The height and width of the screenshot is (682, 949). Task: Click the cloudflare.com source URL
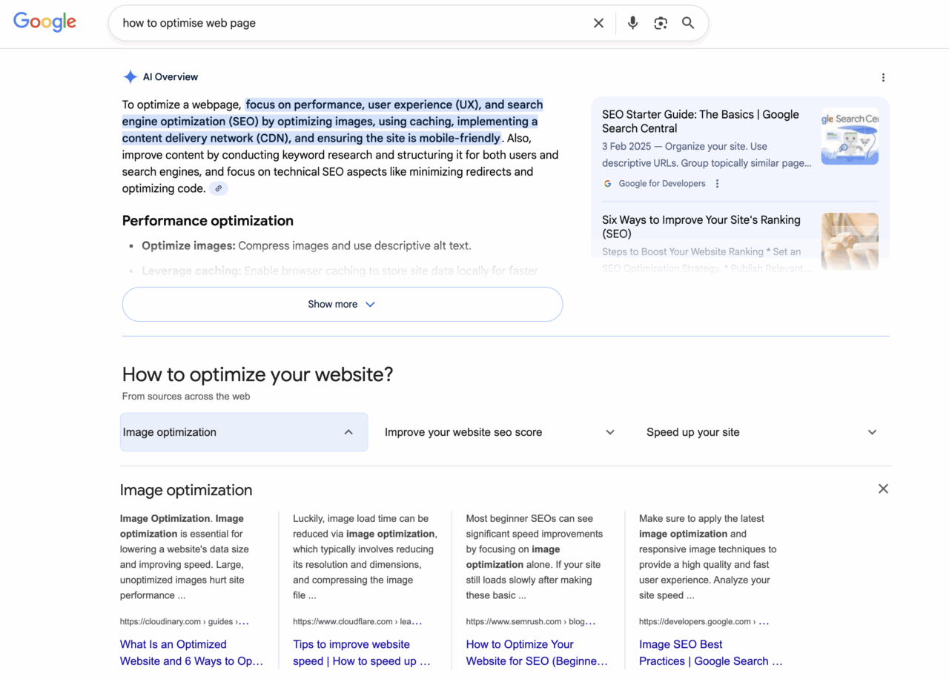coord(357,622)
